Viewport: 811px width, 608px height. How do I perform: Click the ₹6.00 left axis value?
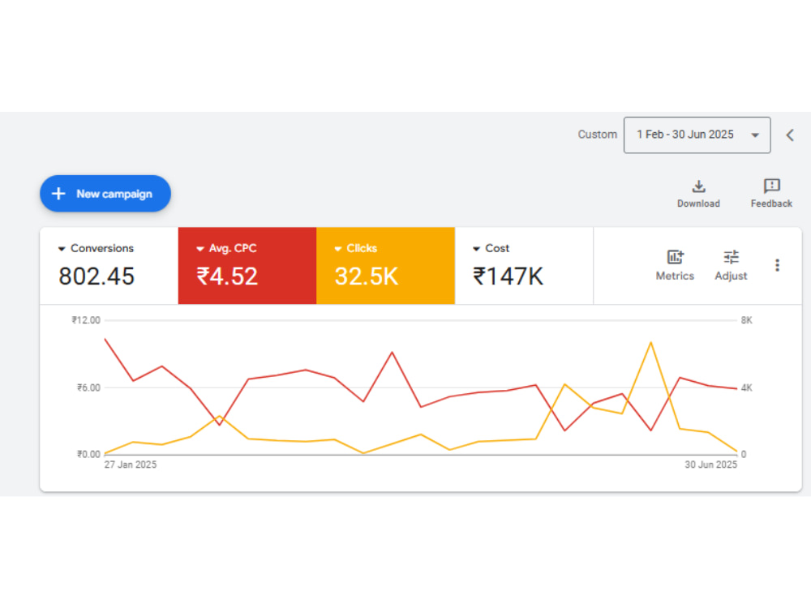(88, 387)
